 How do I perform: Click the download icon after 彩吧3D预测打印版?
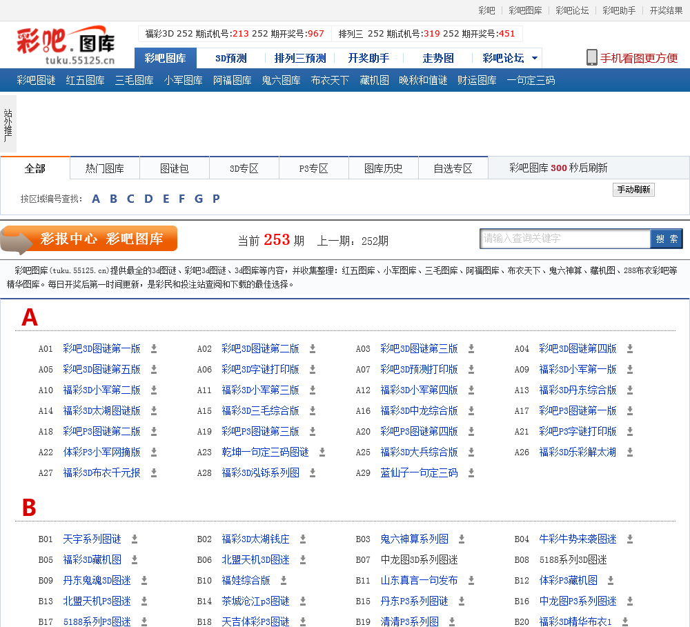pyautogui.click(x=471, y=370)
